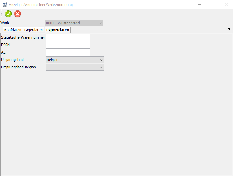Viewport: 233px width, 176px height.
Task: Maximize the Werkszuordnung window
Action: [x=213, y=5]
